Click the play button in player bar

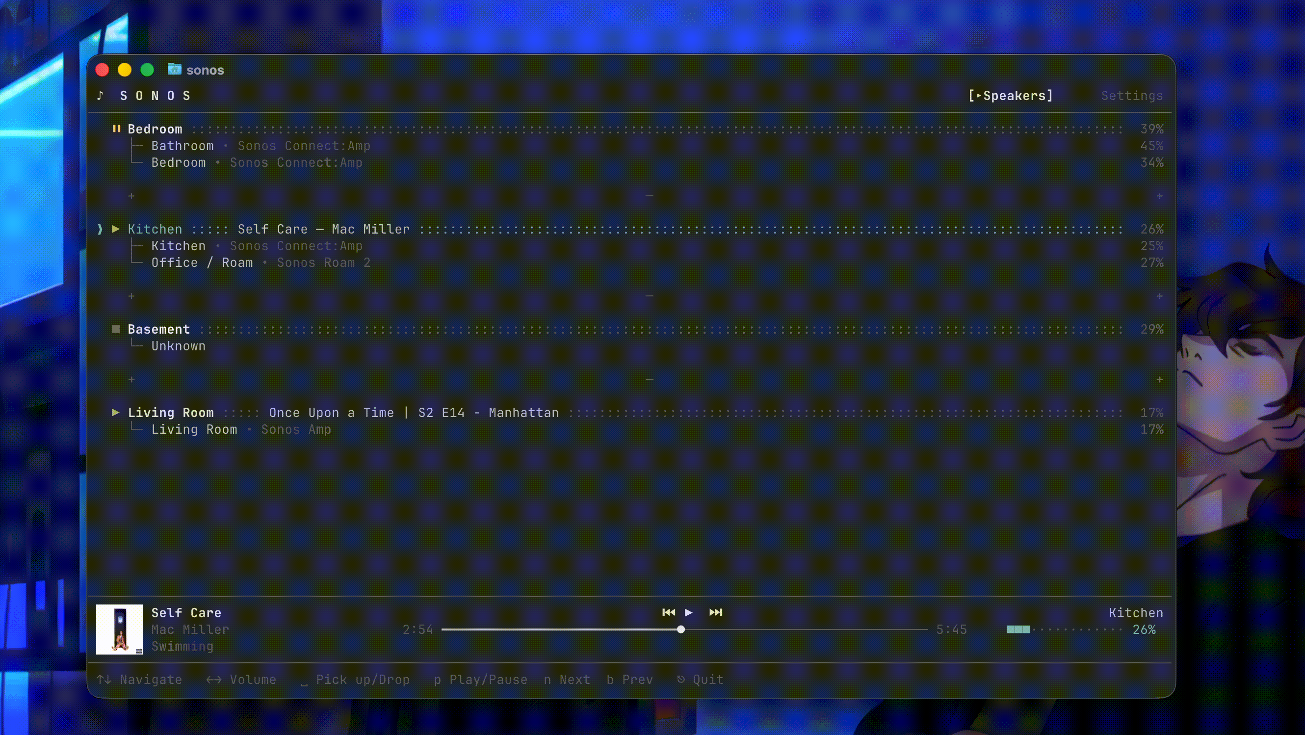tap(688, 612)
